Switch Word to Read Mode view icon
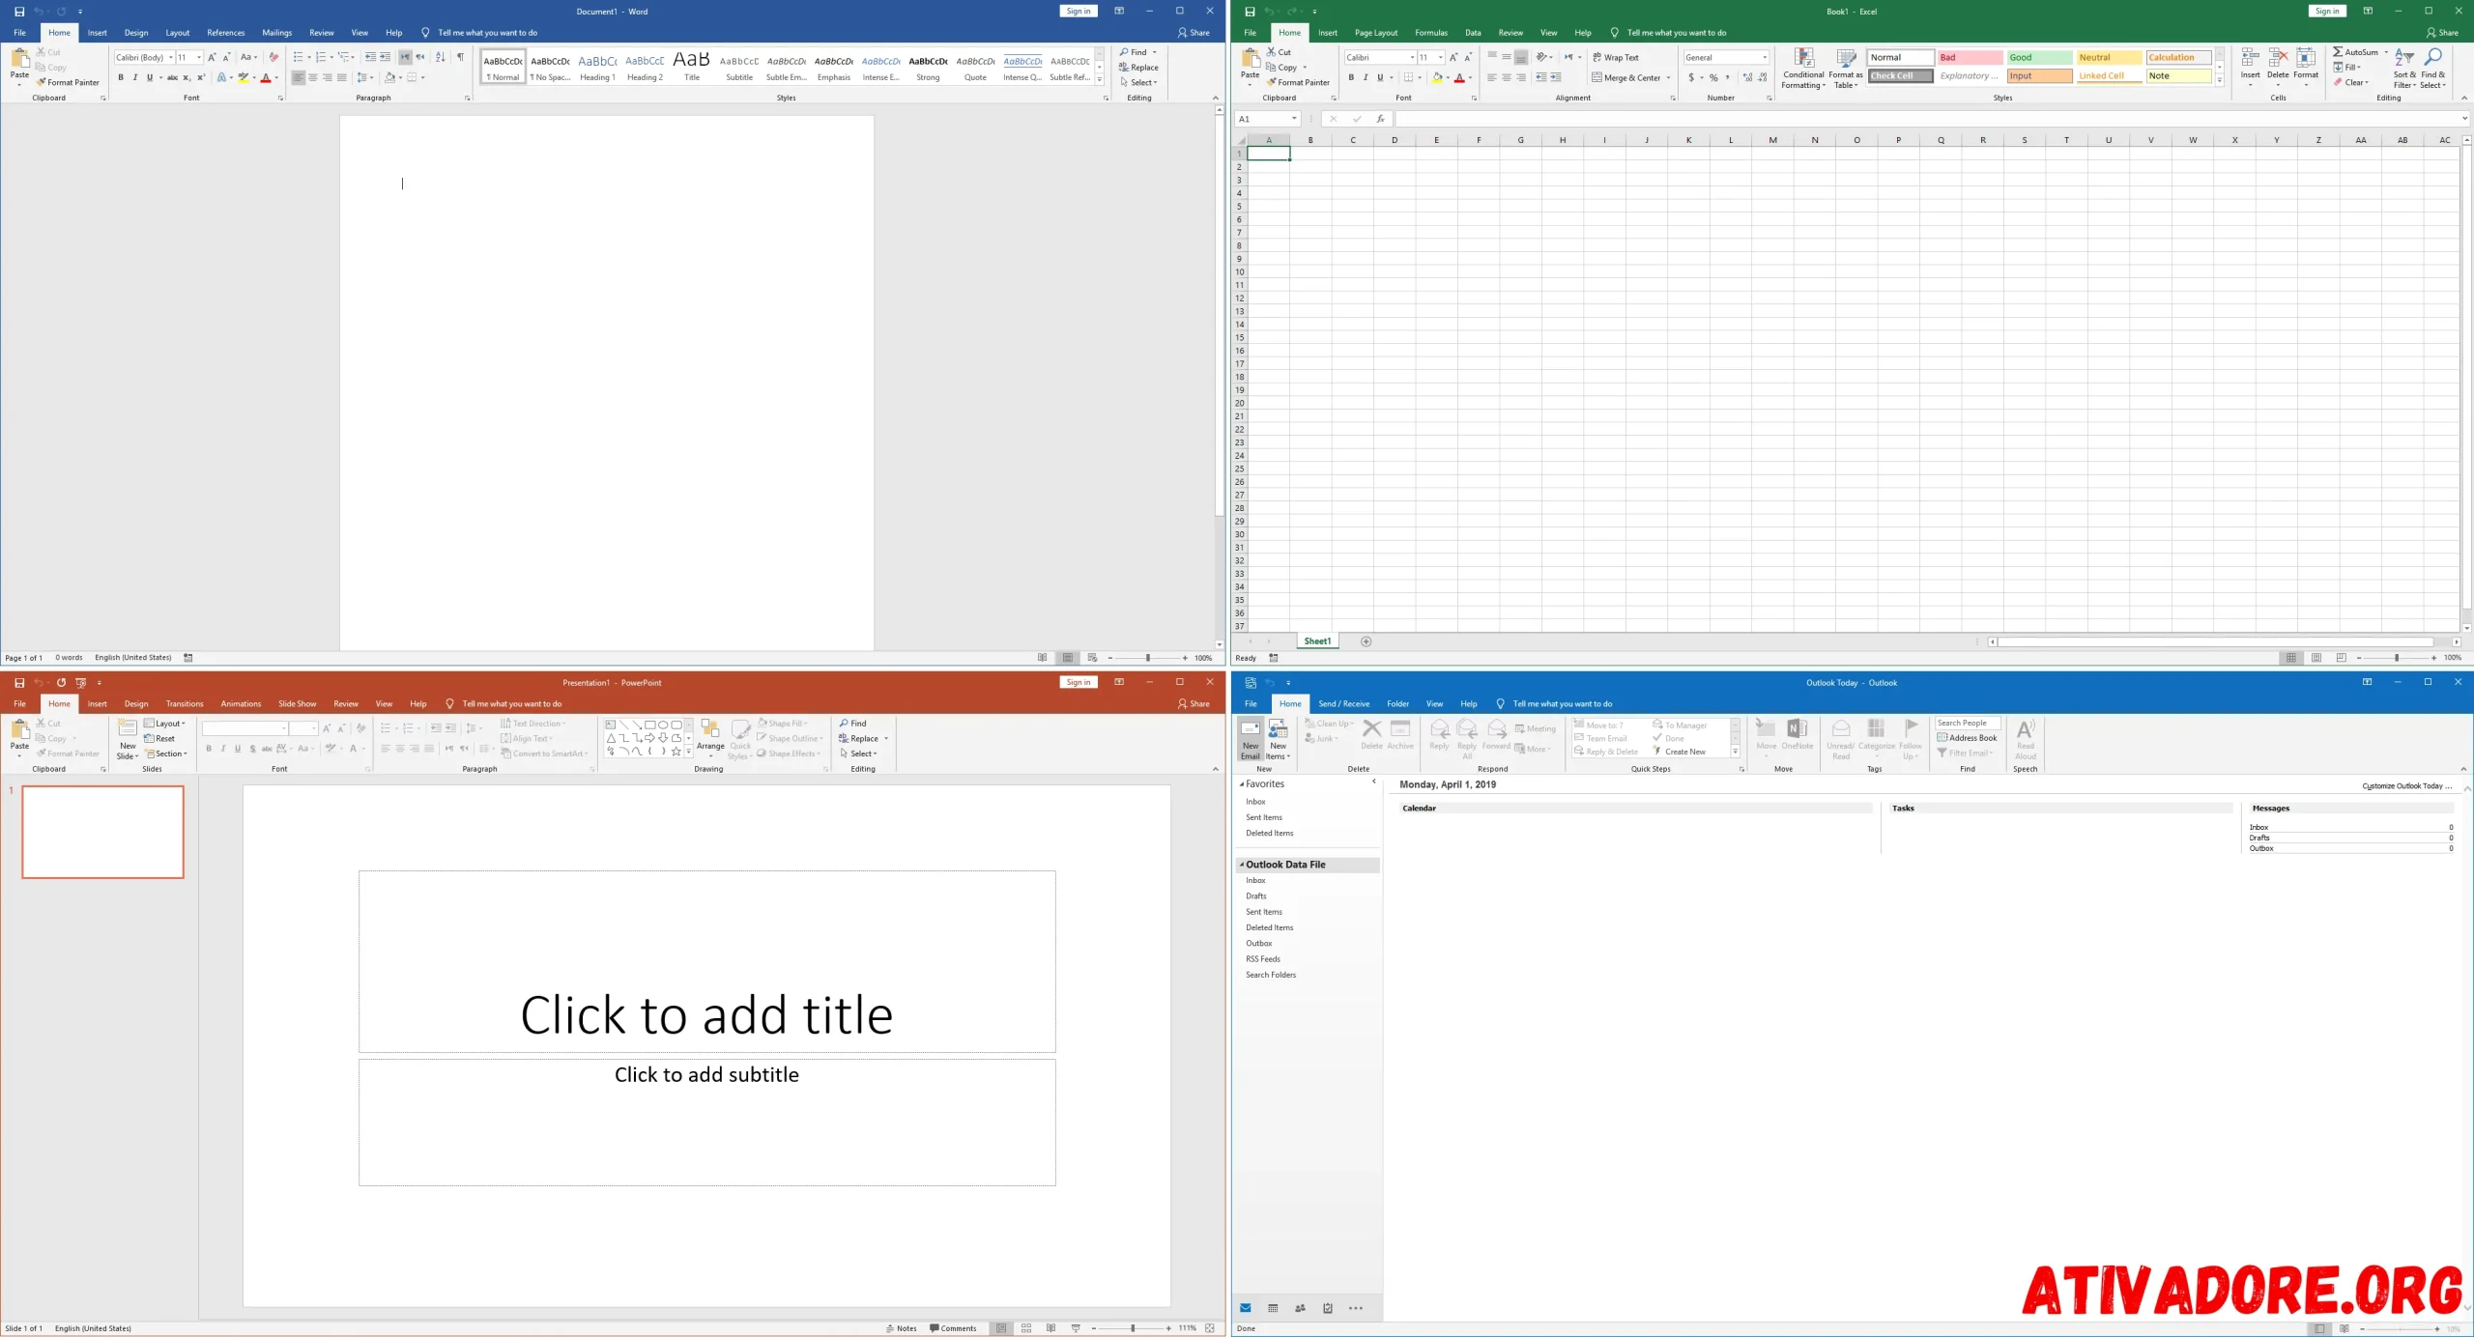The height and width of the screenshot is (1337, 2474). pyautogui.click(x=1043, y=658)
